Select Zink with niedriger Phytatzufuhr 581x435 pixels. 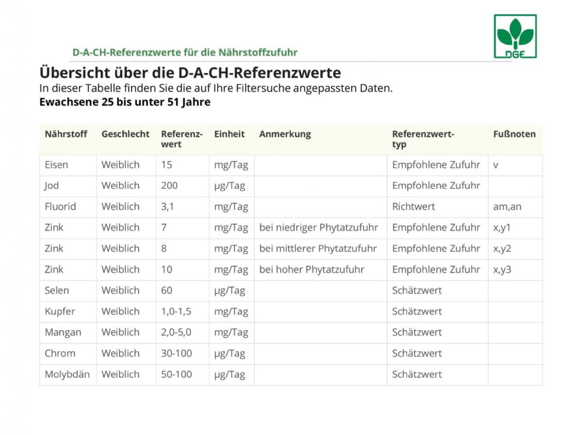319,228
